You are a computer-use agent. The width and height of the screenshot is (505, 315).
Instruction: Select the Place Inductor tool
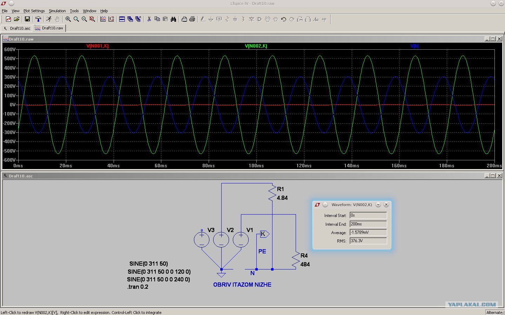(243, 19)
